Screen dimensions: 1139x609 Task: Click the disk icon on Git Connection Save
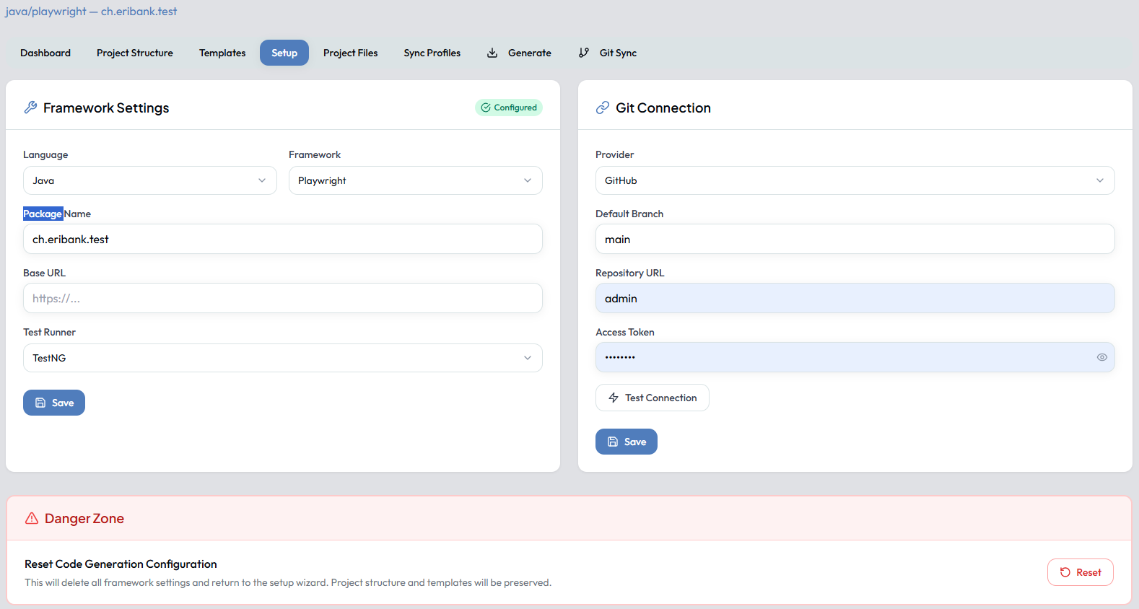point(613,442)
